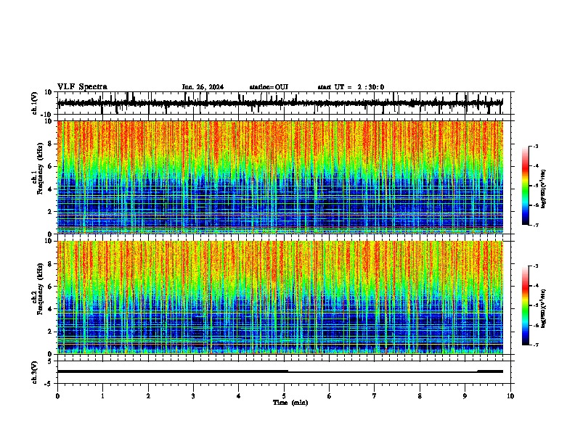
Task: Click time axis tick label "7"
Action: pos(375,396)
